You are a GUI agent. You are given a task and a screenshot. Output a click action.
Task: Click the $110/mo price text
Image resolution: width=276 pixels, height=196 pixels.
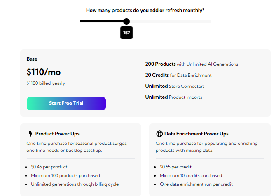[x=44, y=72]
